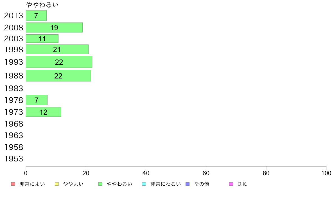This screenshot has width=334, height=207.
Task: Click the 非常にわるい legend text
Action: click(166, 184)
